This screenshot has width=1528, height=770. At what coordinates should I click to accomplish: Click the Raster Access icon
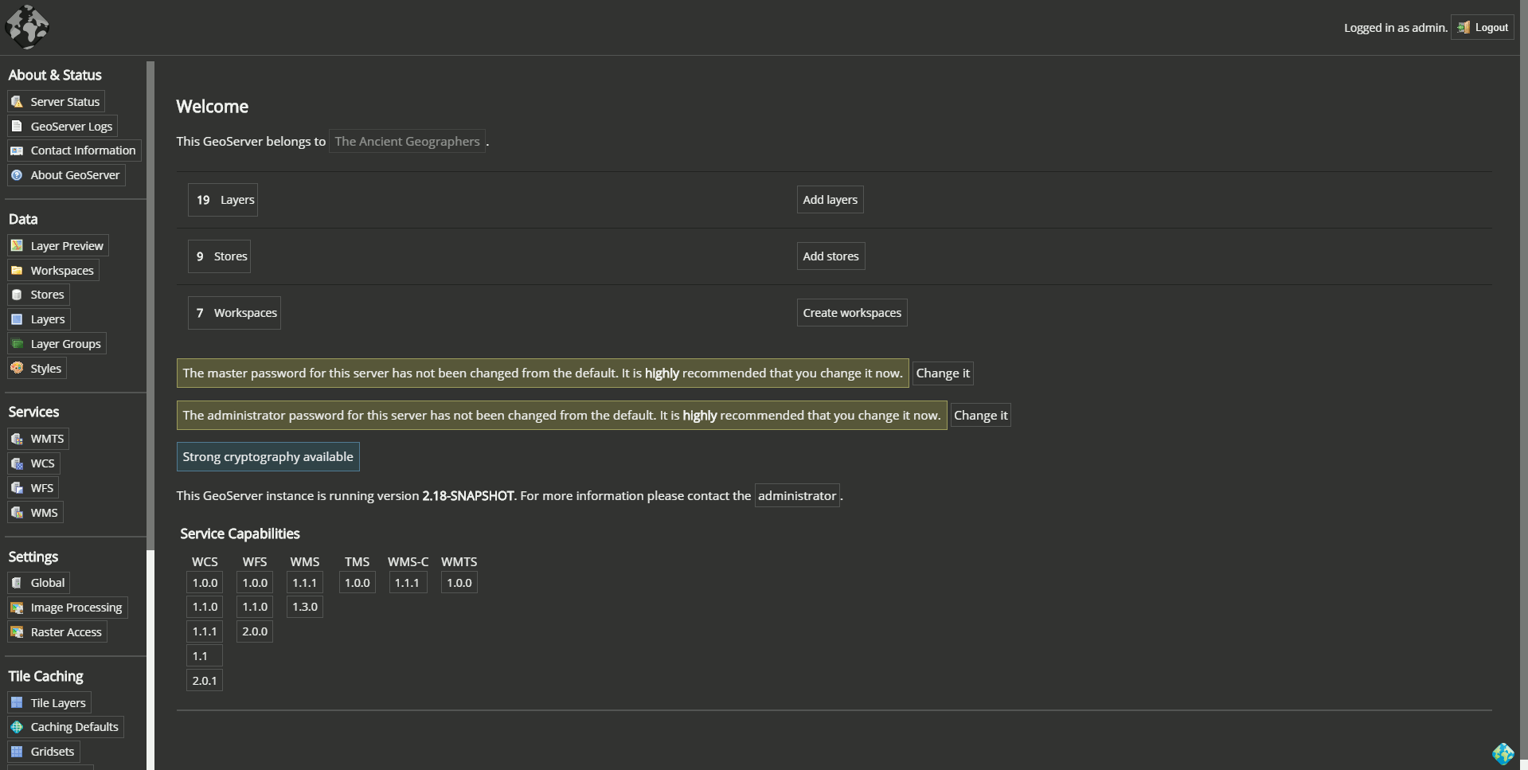(x=17, y=632)
